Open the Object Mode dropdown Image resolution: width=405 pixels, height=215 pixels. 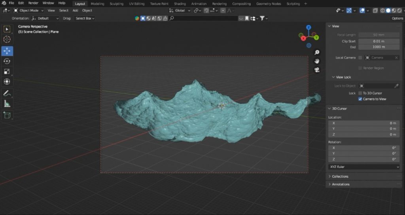click(28, 11)
